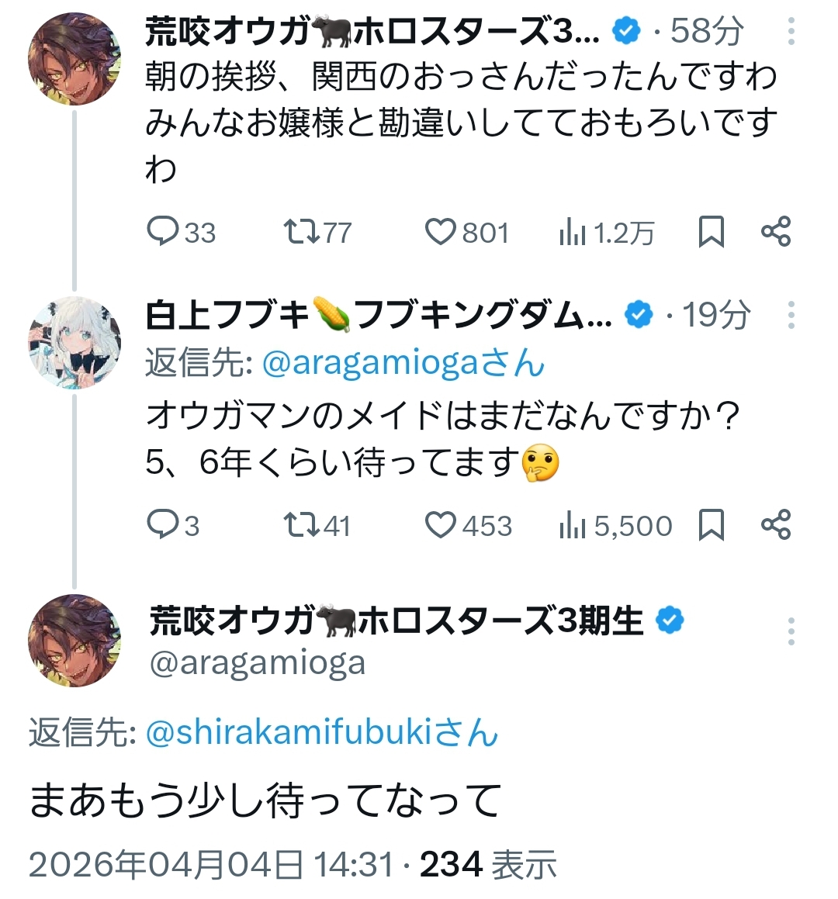The width and height of the screenshot is (838, 899).
Task: Share Fubuki's reply tweet
Action: (x=776, y=525)
